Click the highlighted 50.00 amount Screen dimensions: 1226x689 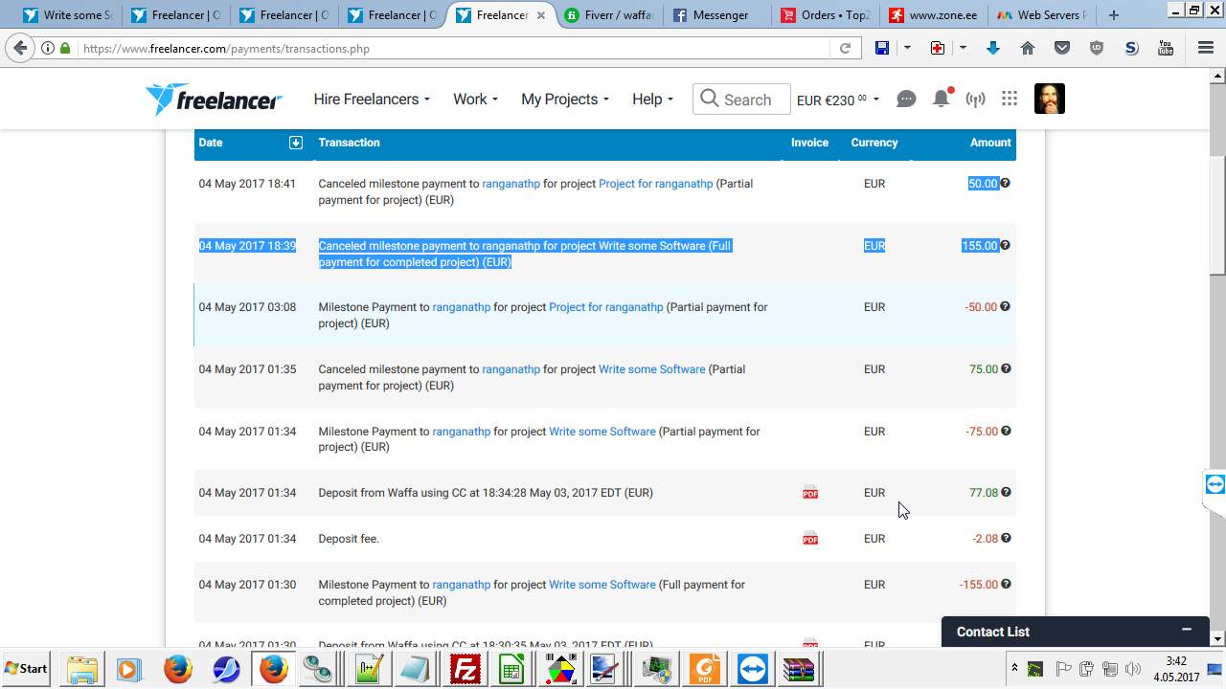click(x=983, y=184)
